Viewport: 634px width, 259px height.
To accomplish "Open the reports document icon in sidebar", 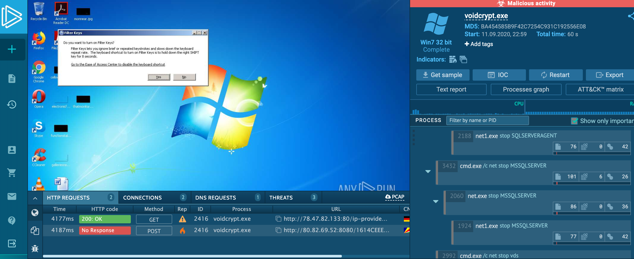I will (12, 79).
